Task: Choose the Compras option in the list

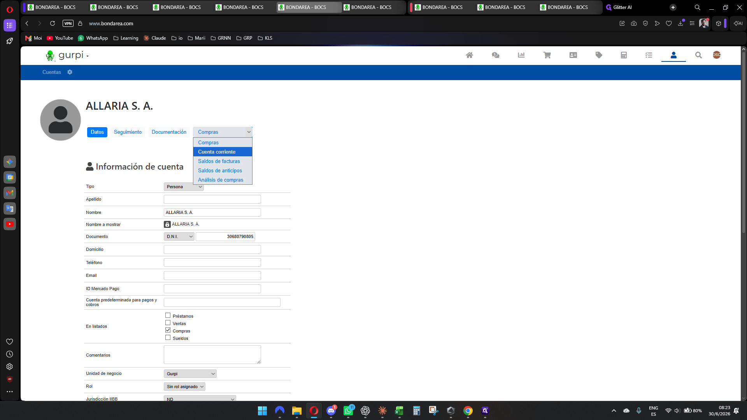Action: click(x=223, y=143)
